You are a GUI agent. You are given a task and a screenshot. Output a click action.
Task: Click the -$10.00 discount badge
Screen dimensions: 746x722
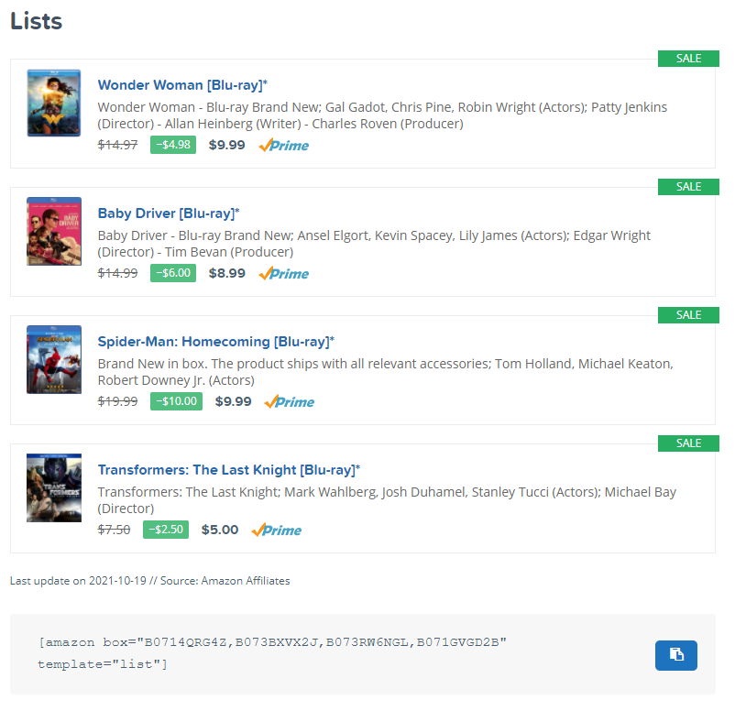pos(176,401)
